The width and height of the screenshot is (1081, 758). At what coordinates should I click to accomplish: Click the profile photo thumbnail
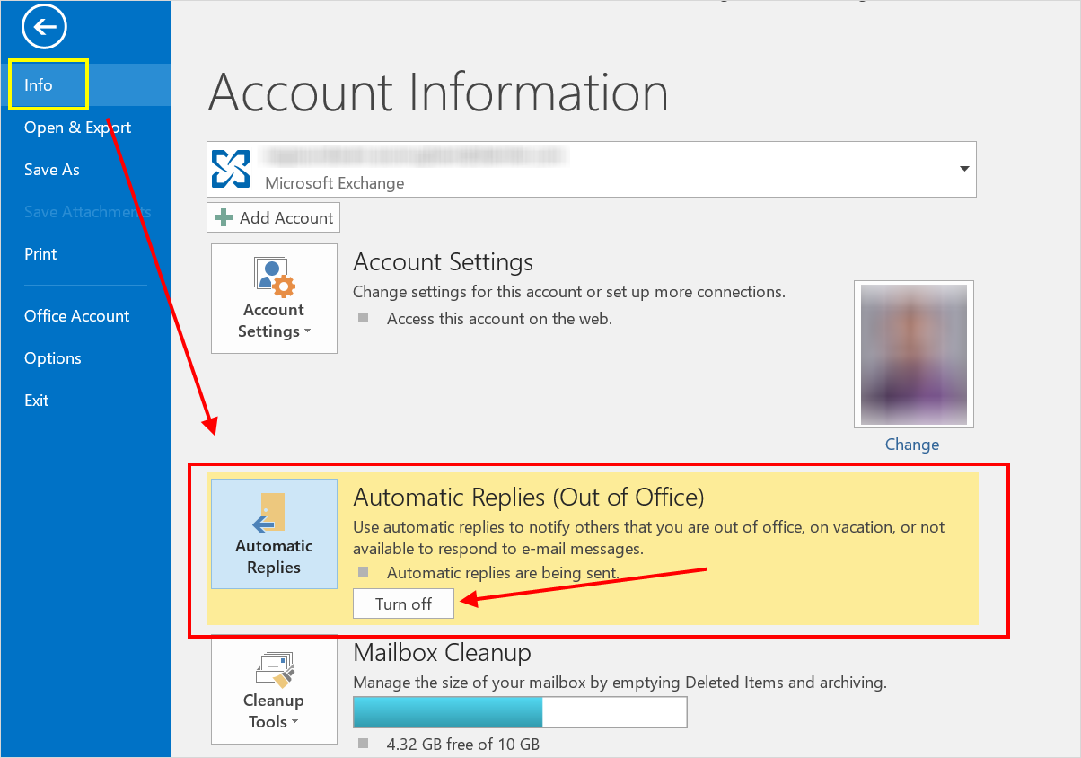[913, 354]
